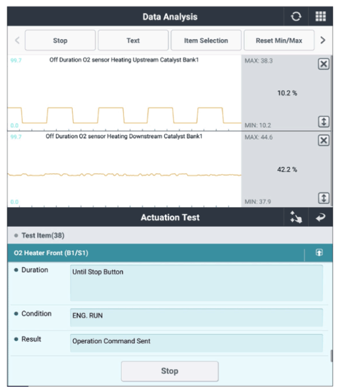Close the Upstream Catalyst Bank1 graph
This screenshot has height=392, width=339.
click(x=324, y=64)
